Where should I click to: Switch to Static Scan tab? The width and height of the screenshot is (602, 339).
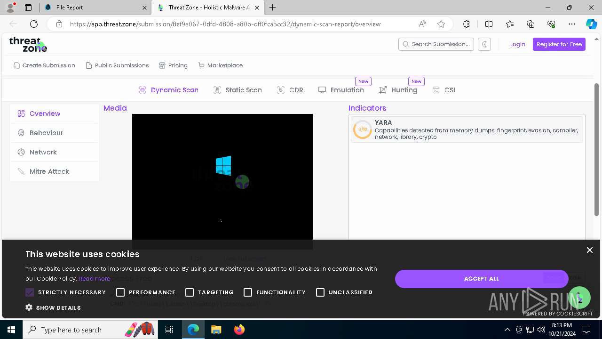pyautogui.click(x=238, y=90)
